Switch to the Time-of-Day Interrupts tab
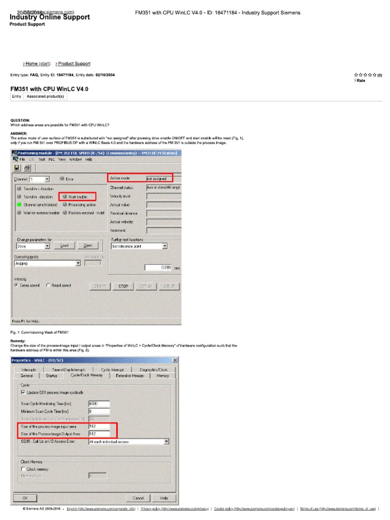The height and width of the screenshot is (520, 390). pos(69,370)
